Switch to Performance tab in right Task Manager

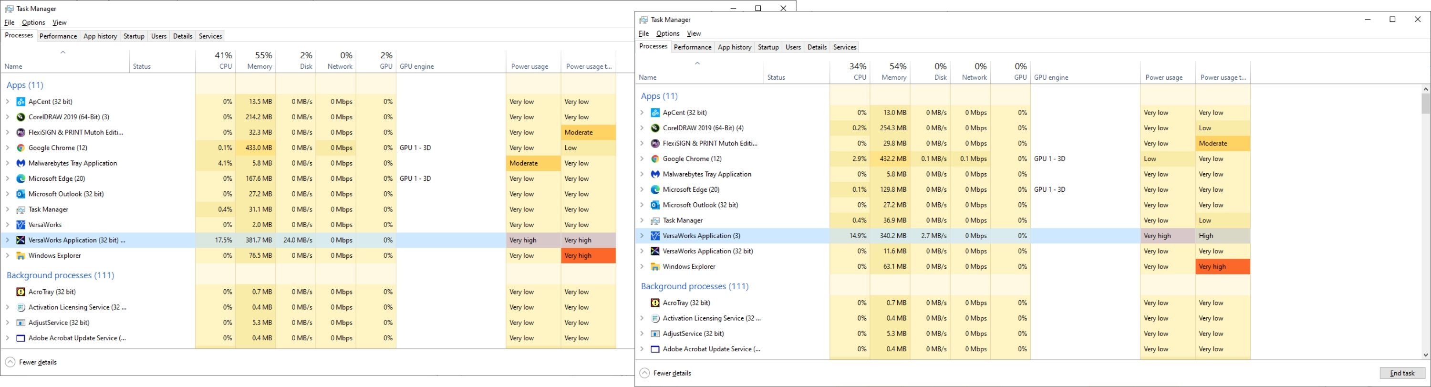(x=692, y=47)
